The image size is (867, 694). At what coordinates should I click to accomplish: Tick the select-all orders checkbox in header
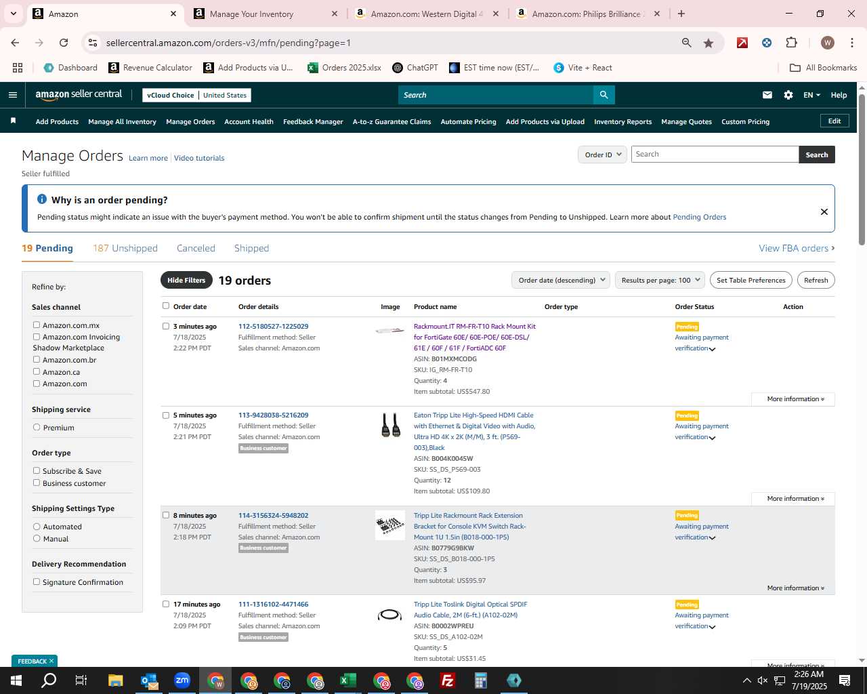click(166, 306)
